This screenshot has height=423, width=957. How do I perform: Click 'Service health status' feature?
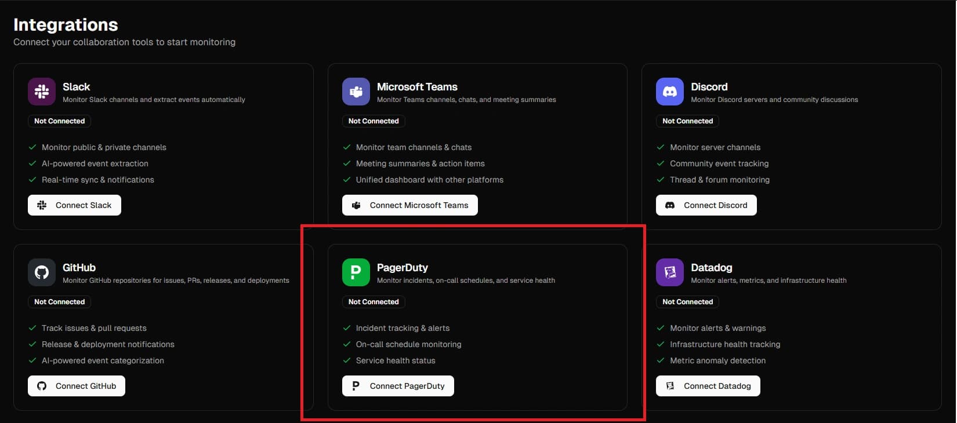click(x=396, y=360)
